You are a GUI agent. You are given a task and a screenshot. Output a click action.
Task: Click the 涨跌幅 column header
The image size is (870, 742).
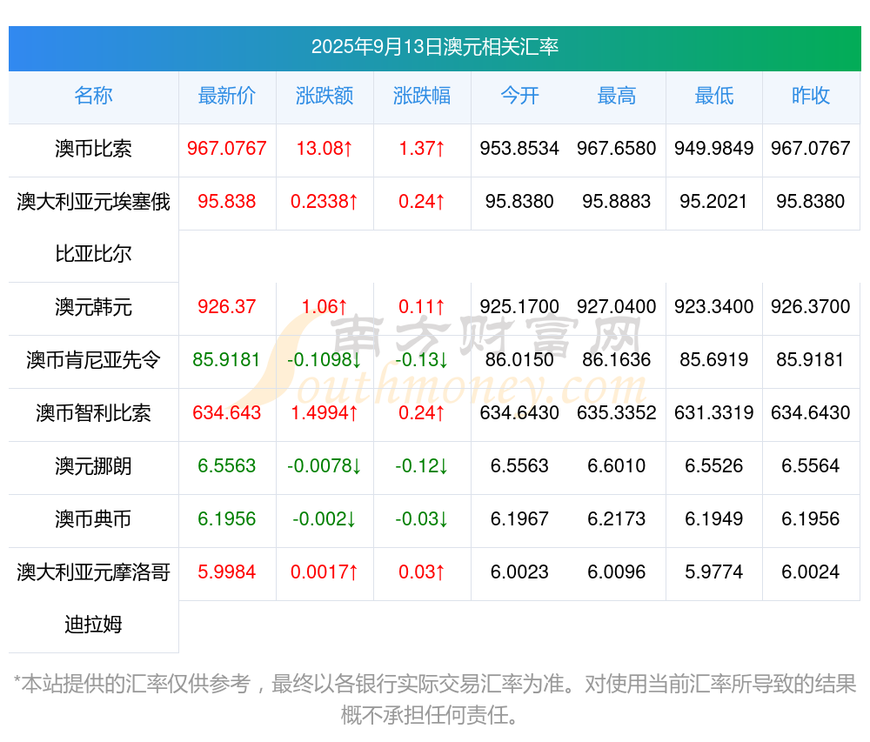(422, 96)
